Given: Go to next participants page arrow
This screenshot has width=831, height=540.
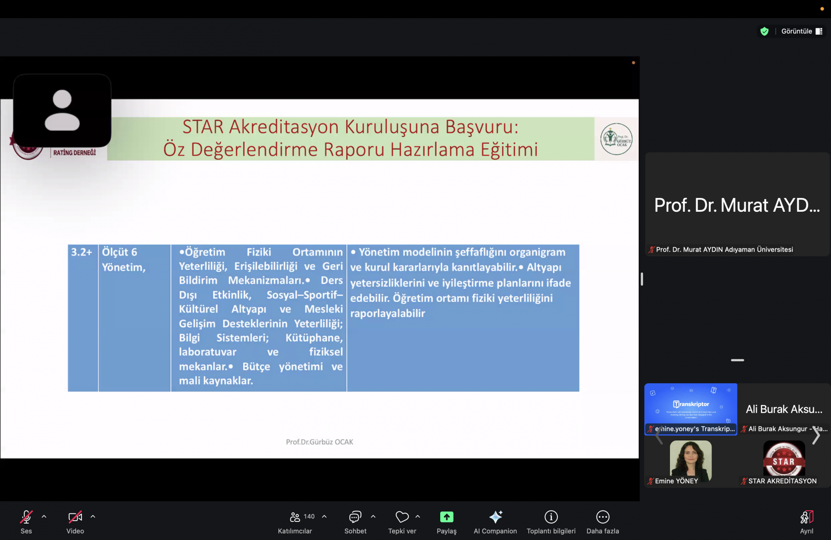Looking at the screenshot, I should point(816,436).
